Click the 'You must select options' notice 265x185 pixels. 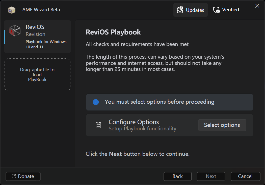pos(160,102)
